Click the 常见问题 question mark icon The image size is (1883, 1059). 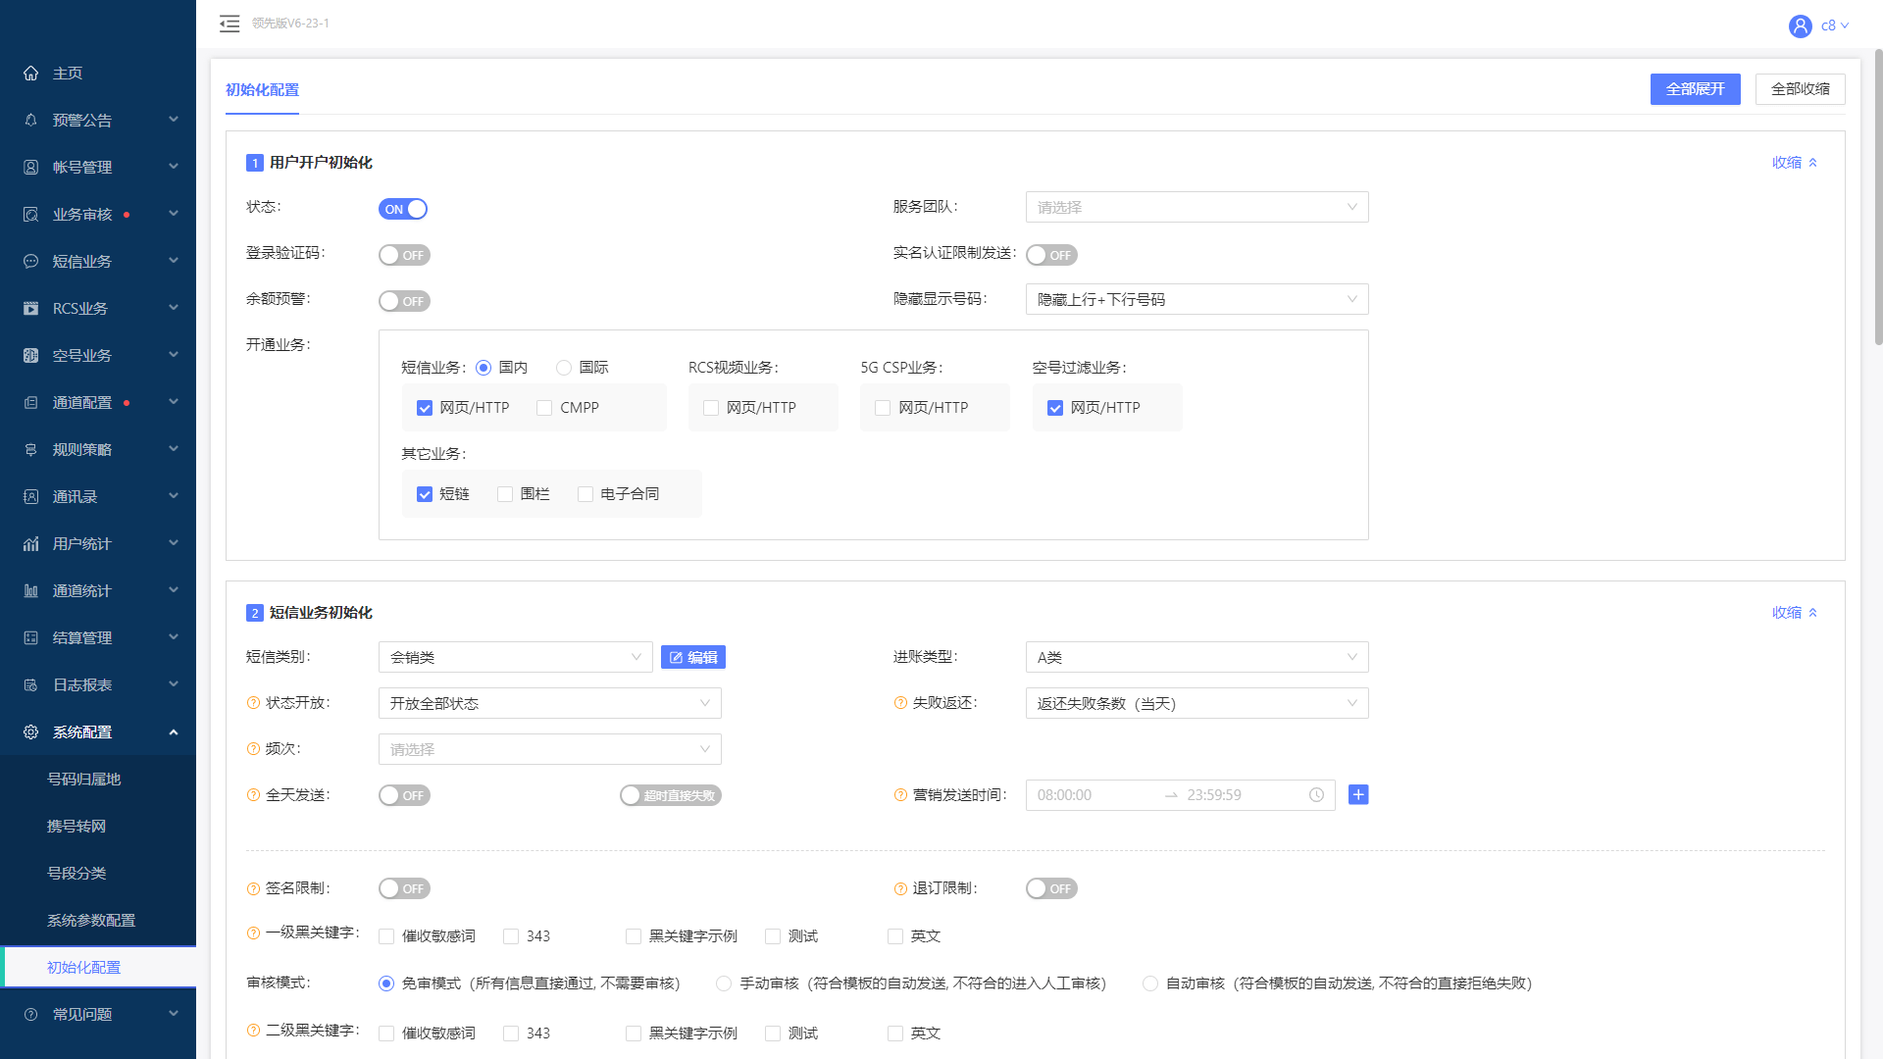31,1015
